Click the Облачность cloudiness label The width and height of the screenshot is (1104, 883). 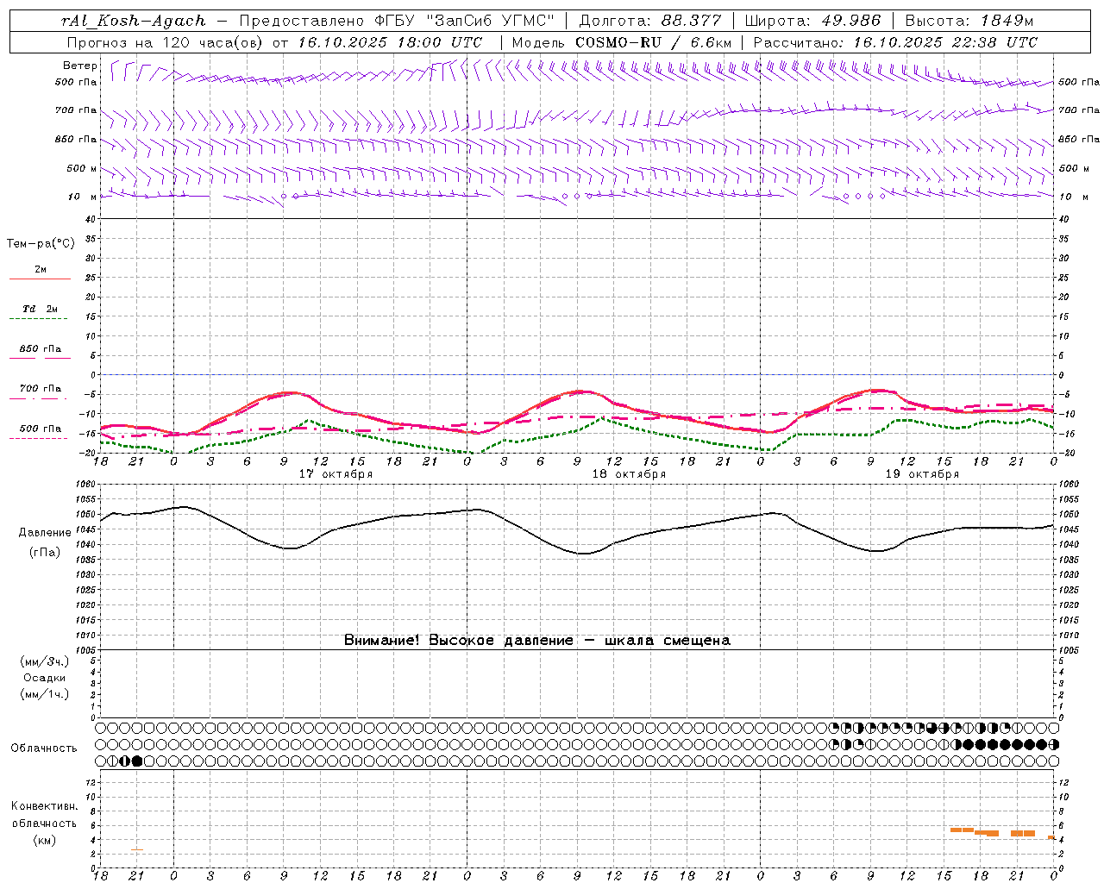click(x=44, y=748)
